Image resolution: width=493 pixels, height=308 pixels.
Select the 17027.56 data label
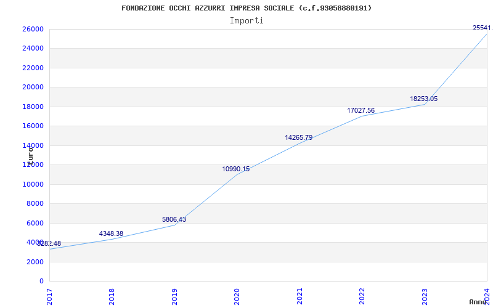tap(361, 110)
